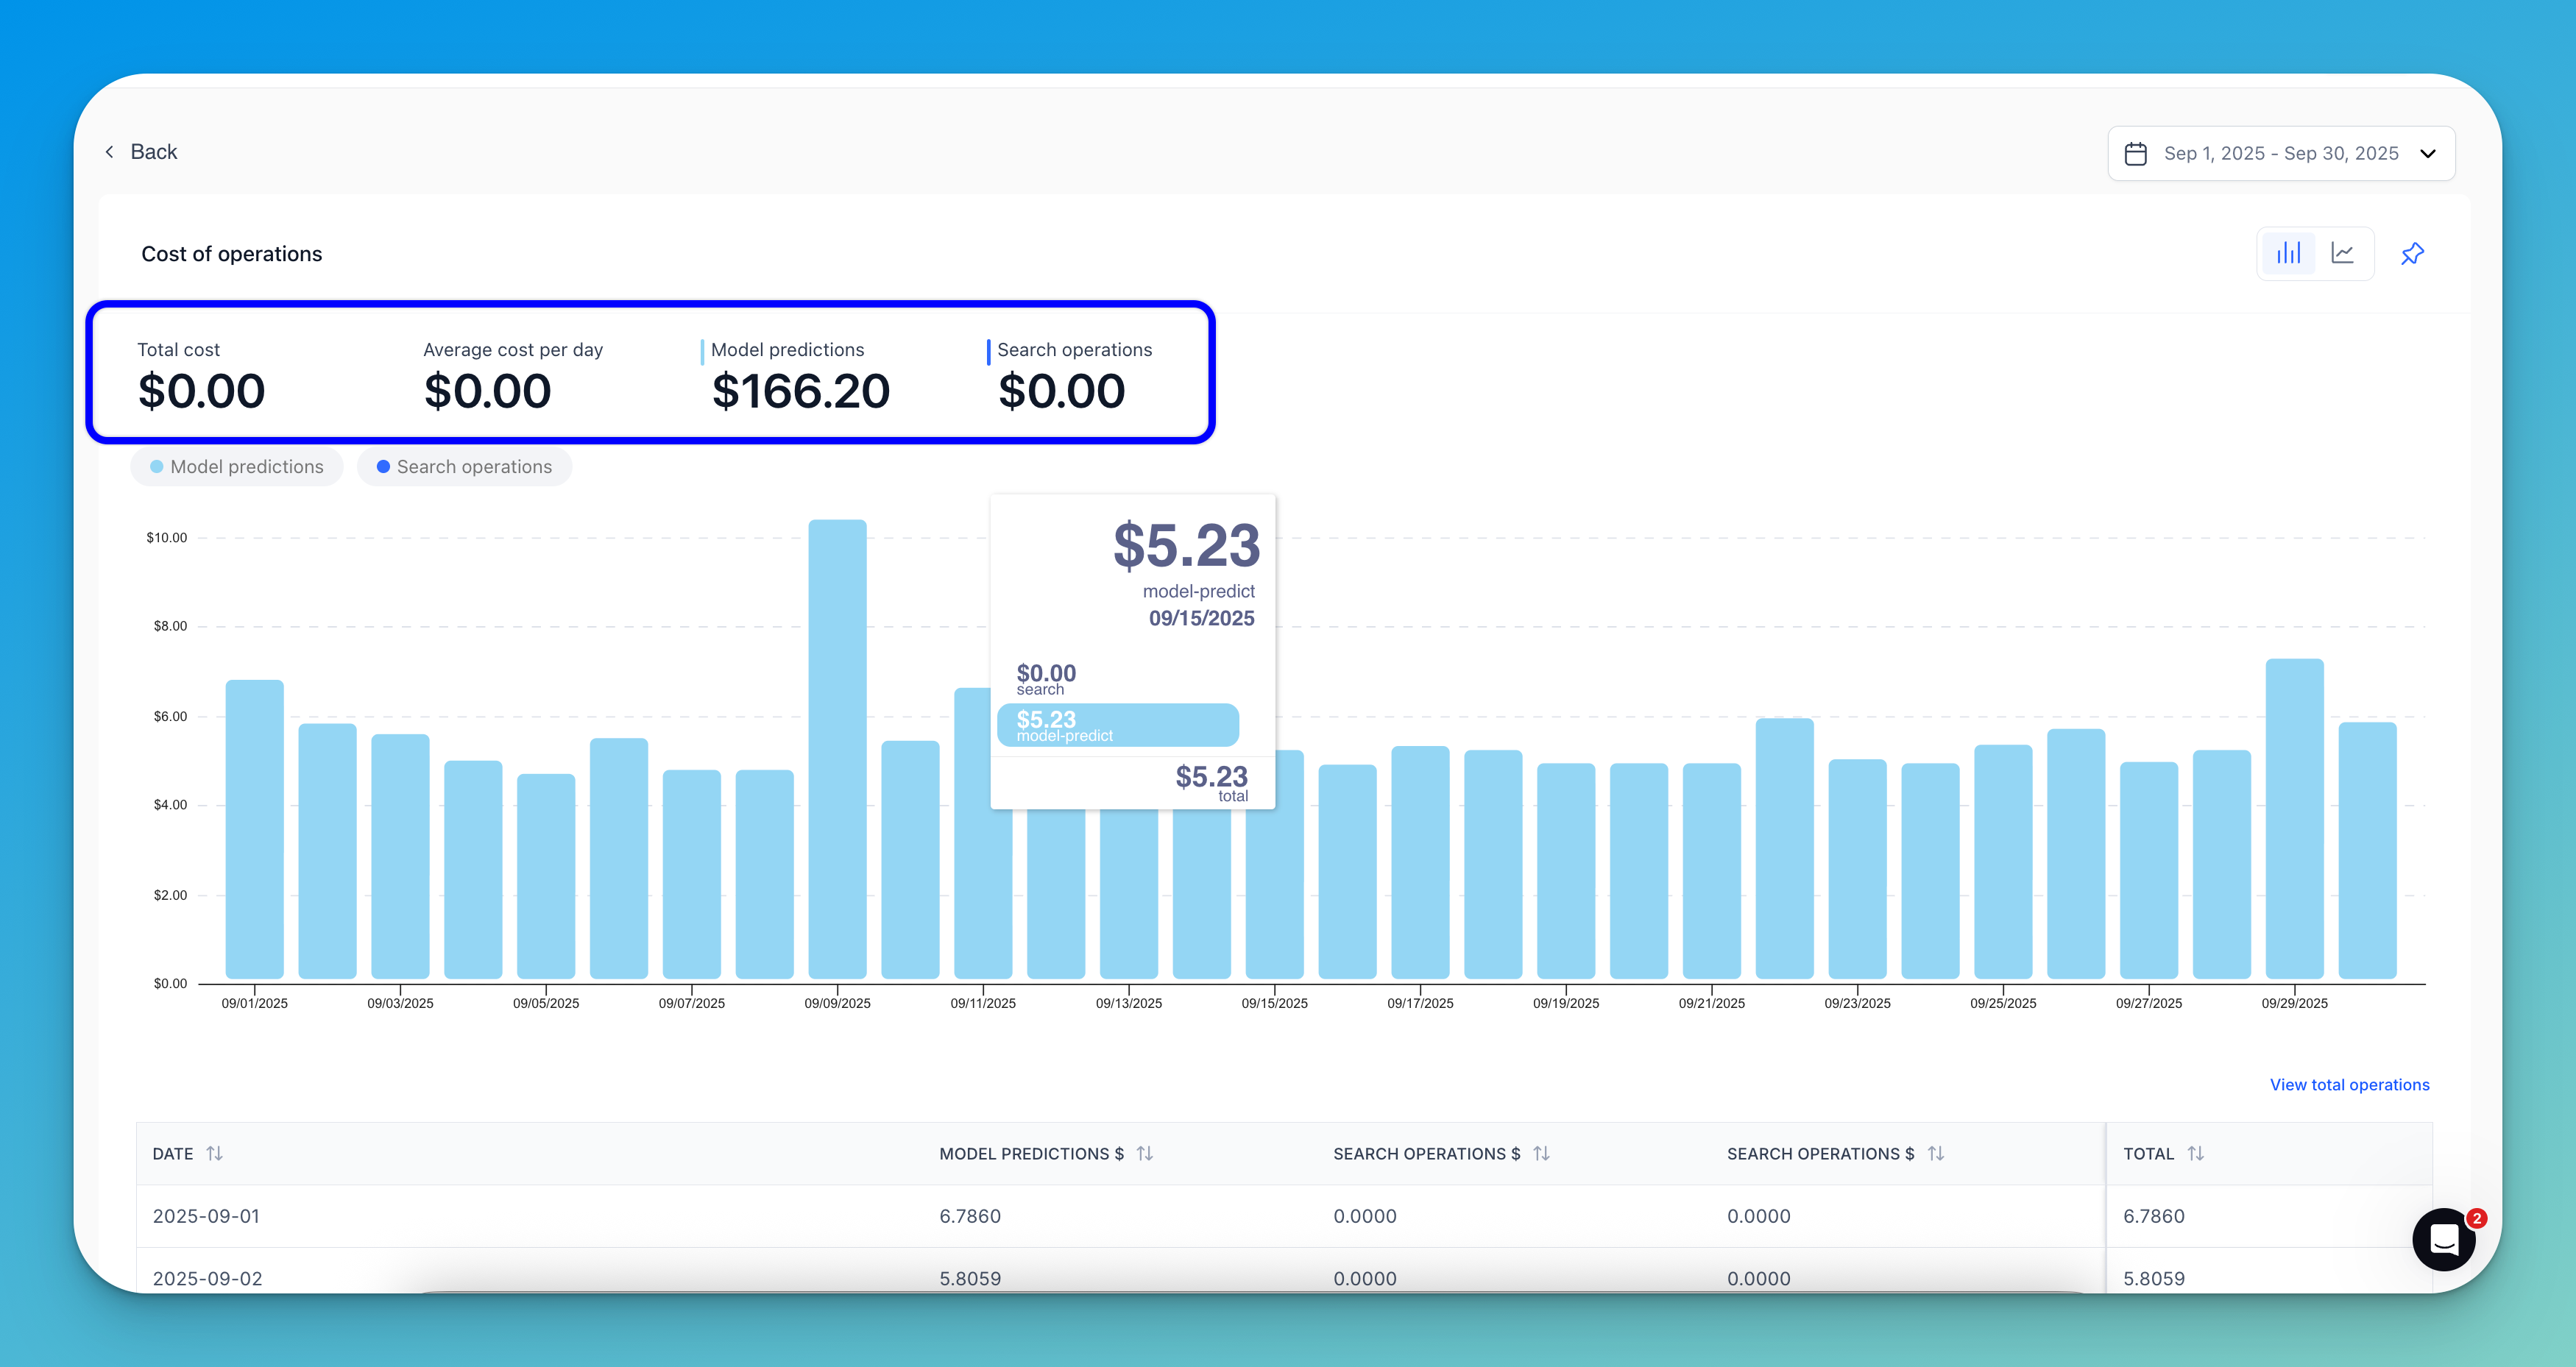Viewport: 2576px width, 1367px height.
Task: Sort table by Date column
Action: tap(214, 1153)
